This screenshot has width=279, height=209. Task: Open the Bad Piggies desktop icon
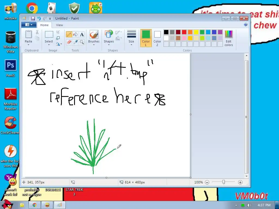tap(96, 8)
